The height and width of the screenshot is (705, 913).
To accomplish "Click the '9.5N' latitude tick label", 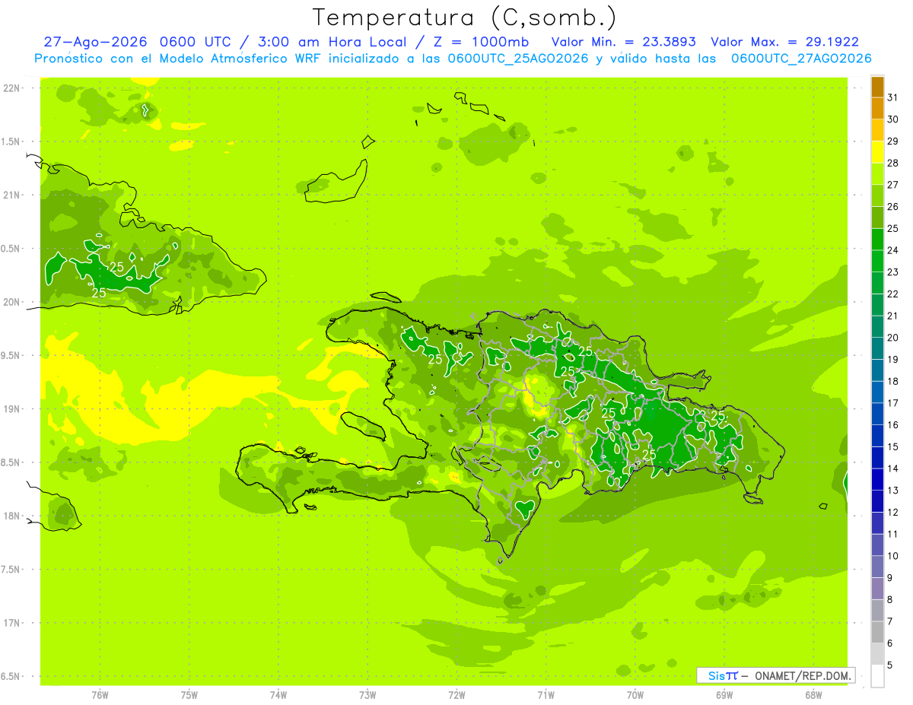I will coord(11,356).
